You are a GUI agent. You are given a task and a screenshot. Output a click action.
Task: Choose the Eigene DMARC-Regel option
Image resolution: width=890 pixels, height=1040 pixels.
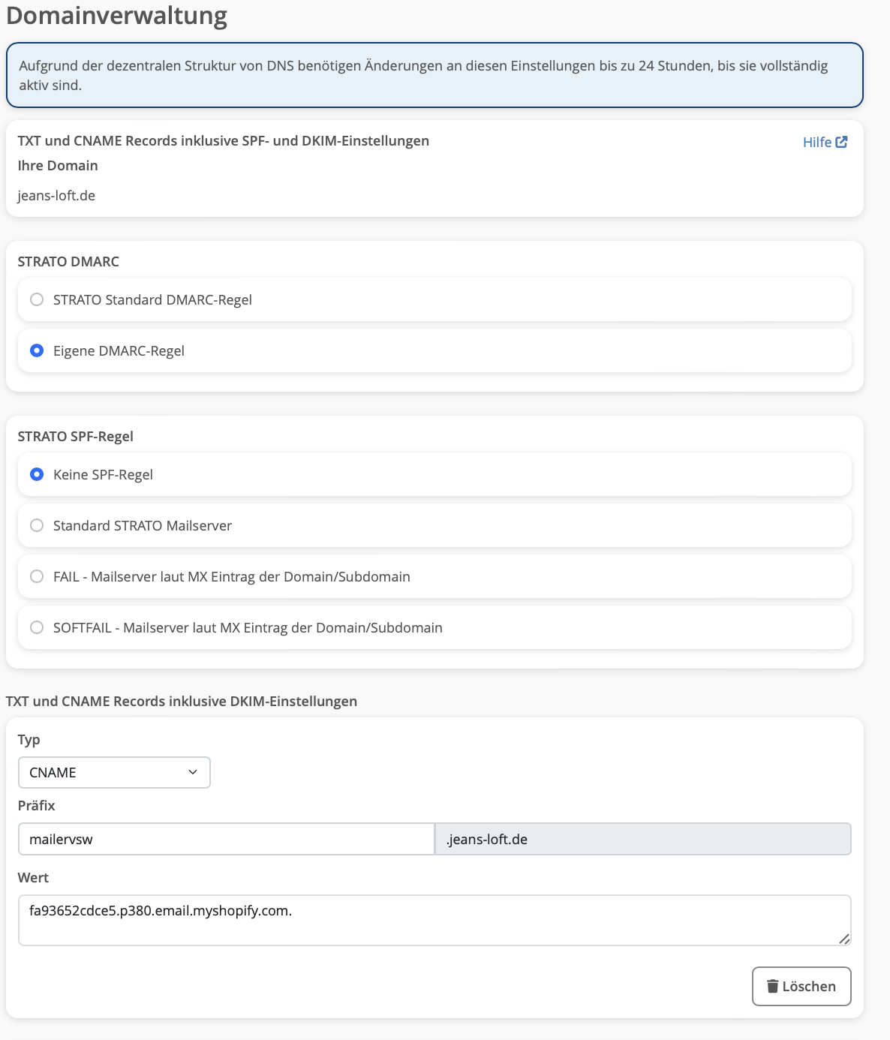point(37,350)
